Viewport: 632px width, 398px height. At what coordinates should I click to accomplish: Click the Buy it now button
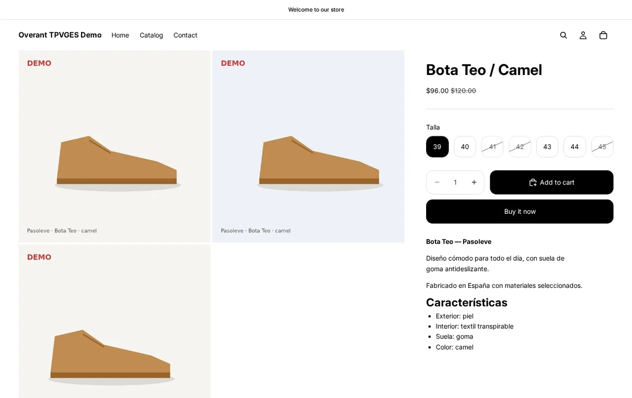pyautogui.click(x=520, y=211)
